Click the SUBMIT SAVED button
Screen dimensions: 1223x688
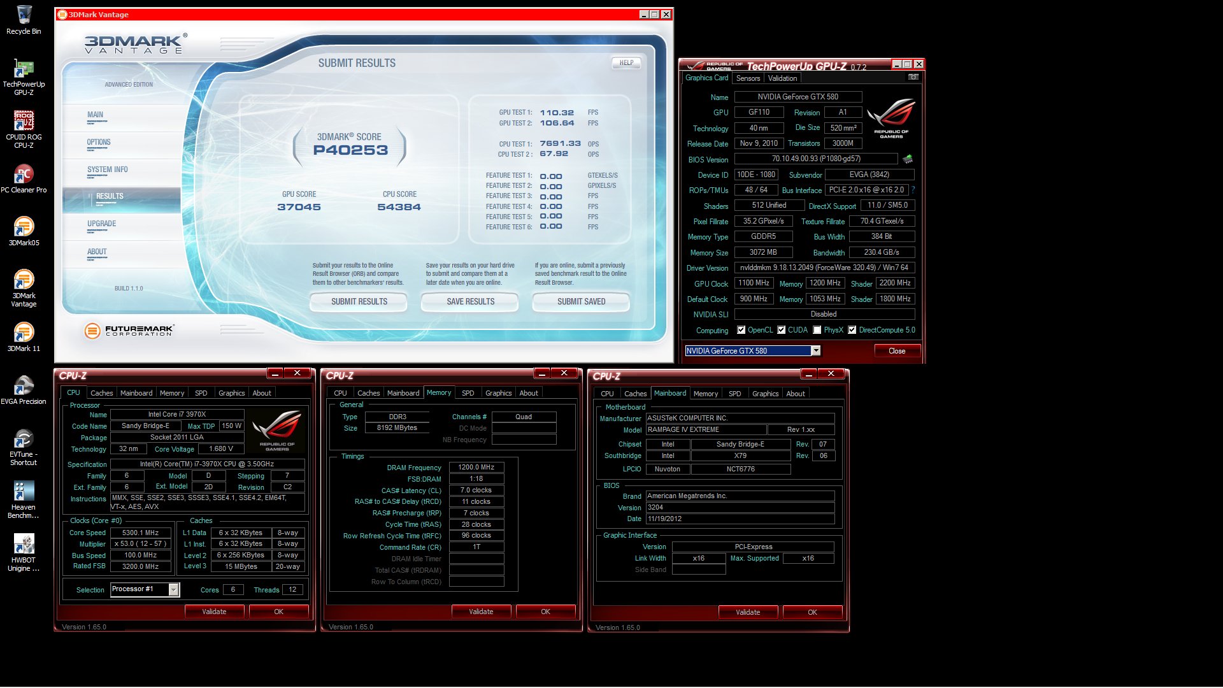[x=581, y=302]
